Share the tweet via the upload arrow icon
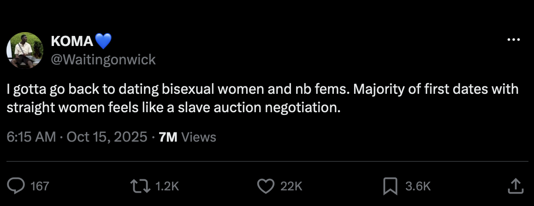534x206 pixels. pyautogui.click(x=516, y=186)
